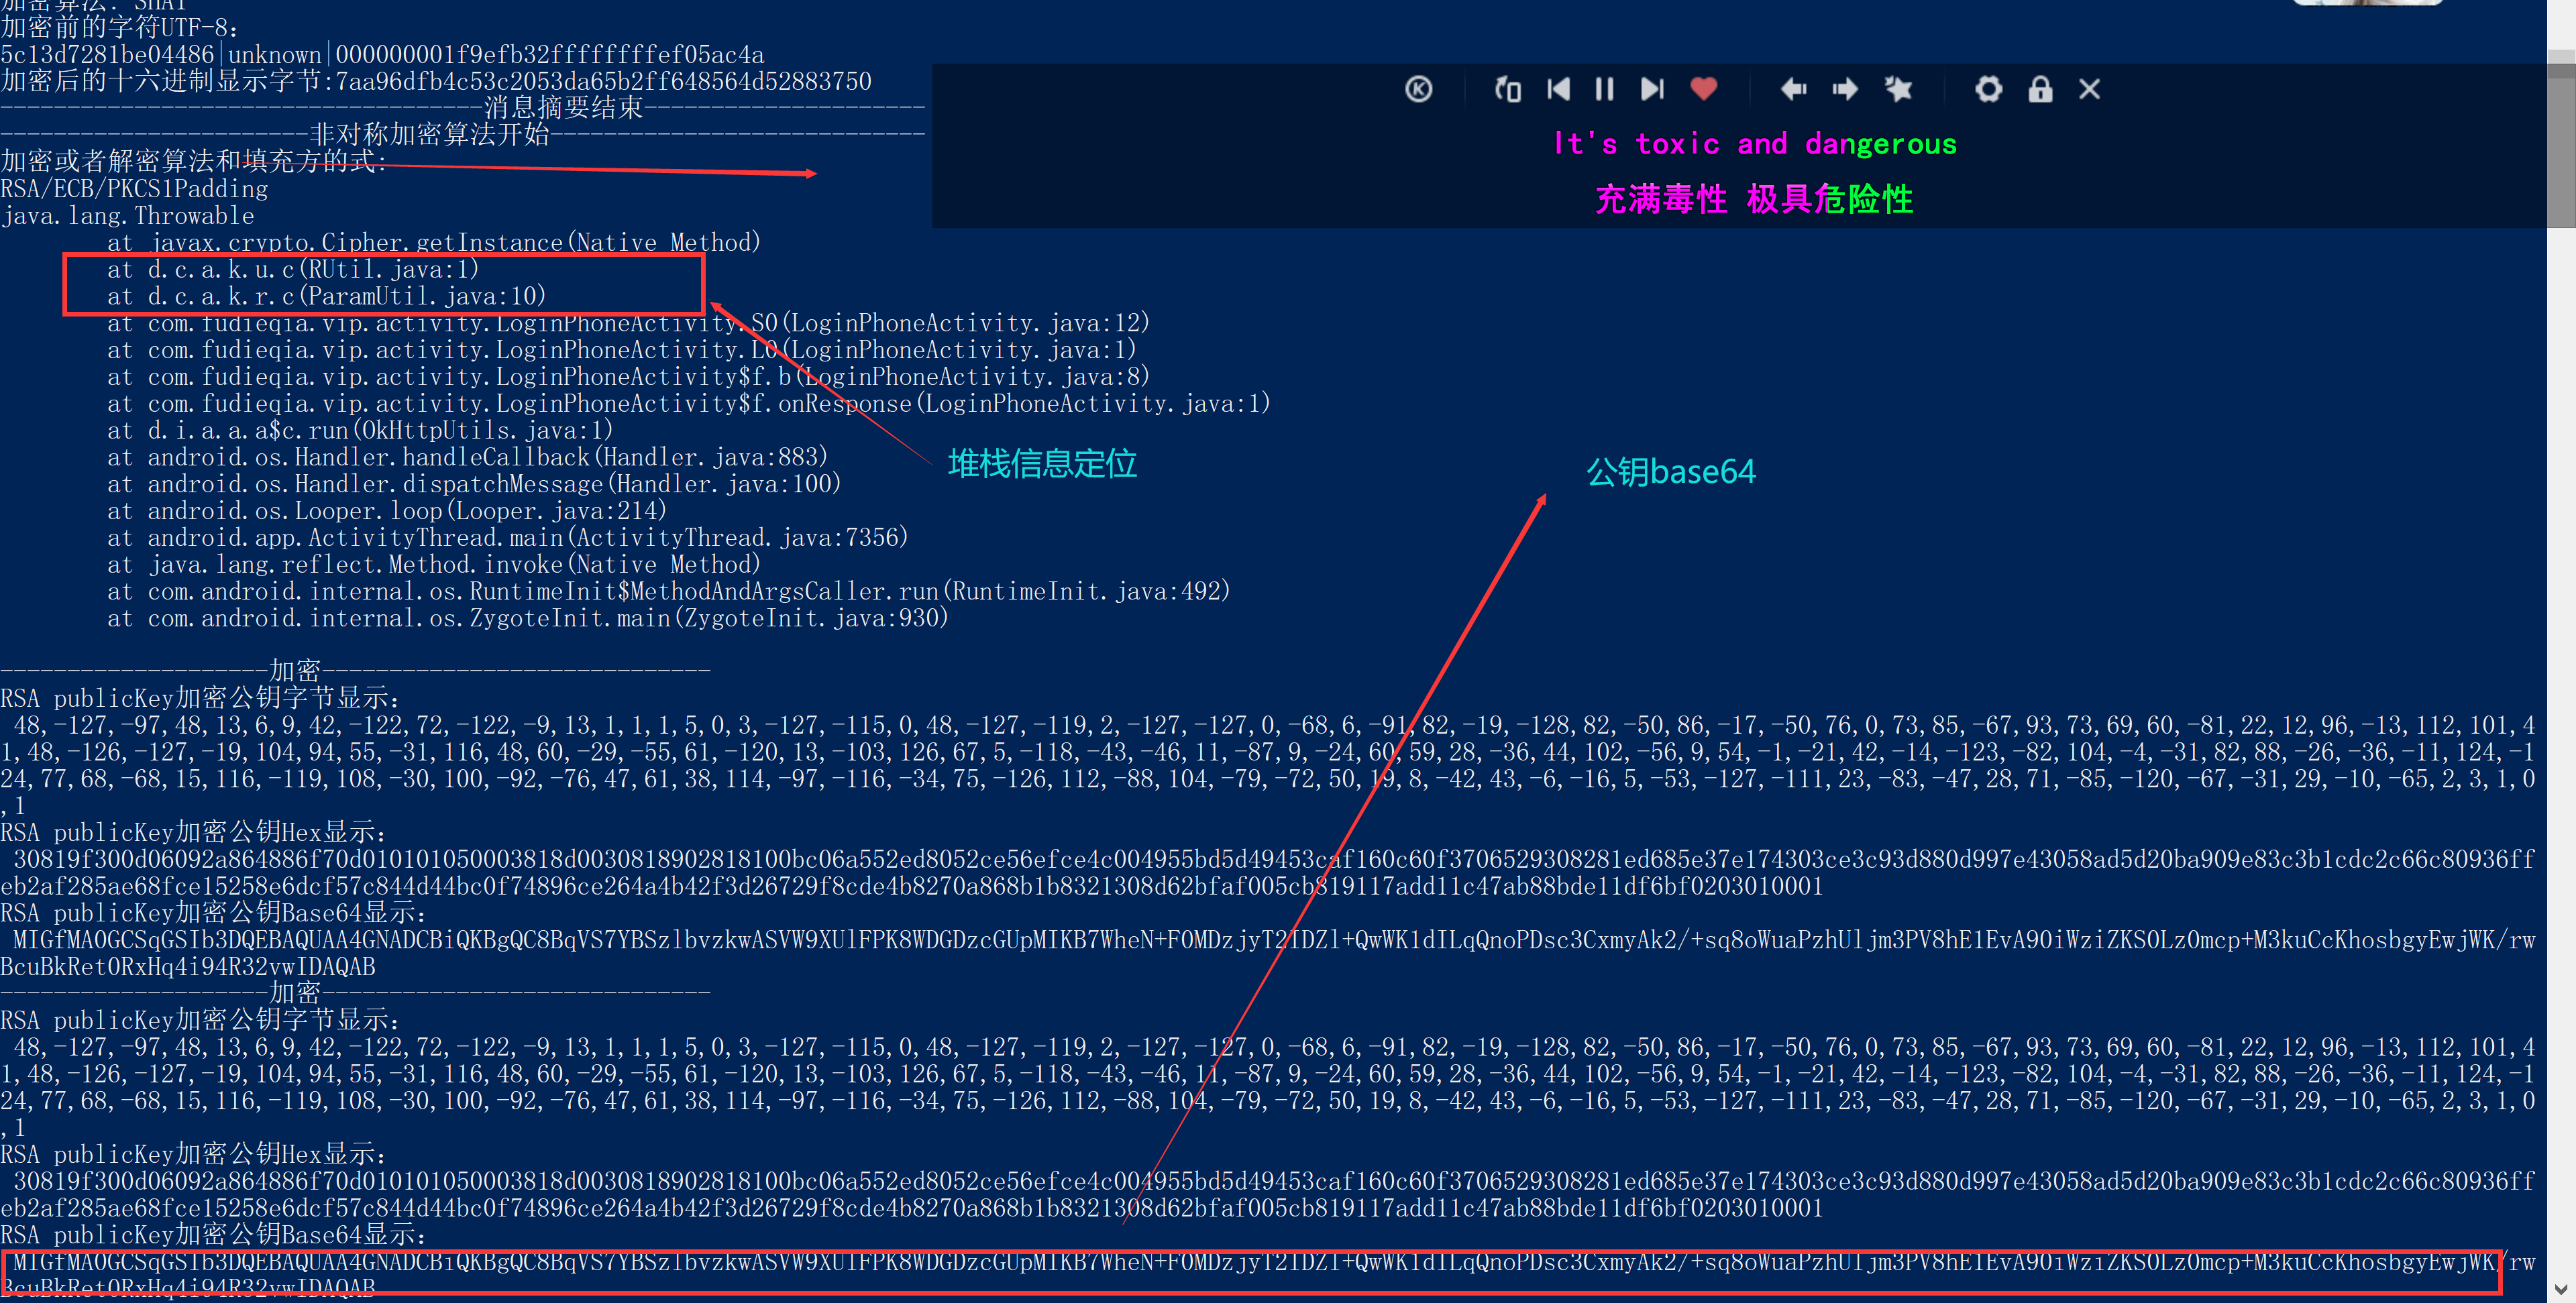The image size is (2576, 1303).
Task: Click the KuGou 'K' logo icon in lyrics bar
Action: pos(1418,90)
